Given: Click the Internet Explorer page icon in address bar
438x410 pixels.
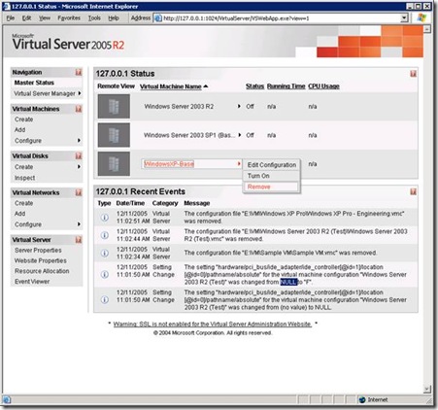Looking at the screenshot, I should coord(157,18).
